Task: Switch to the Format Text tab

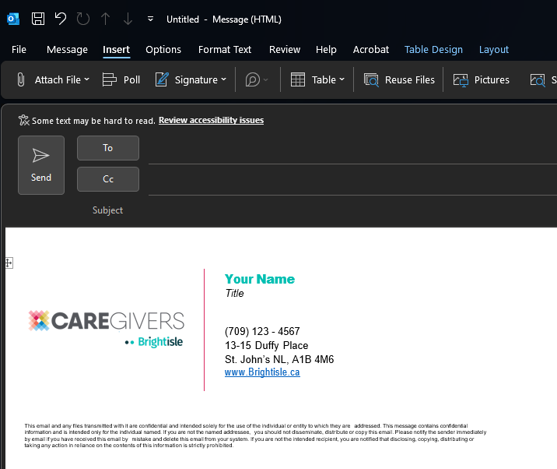Action: (225, 49)
